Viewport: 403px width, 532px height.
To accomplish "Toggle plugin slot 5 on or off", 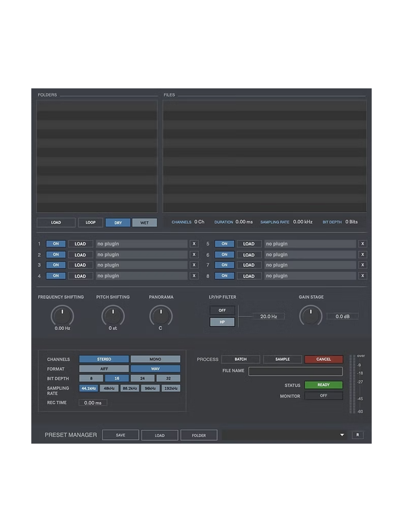I will 224,243.
